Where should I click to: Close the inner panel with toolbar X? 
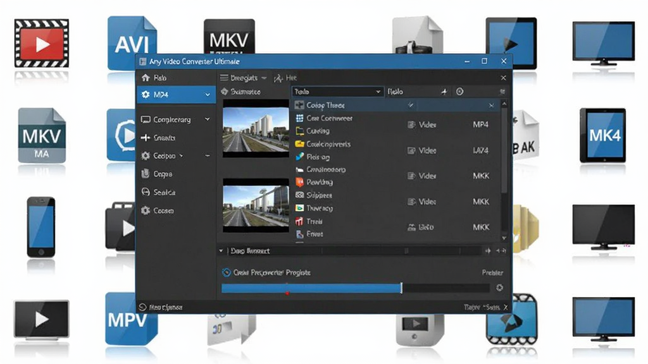tap(503, 78)
